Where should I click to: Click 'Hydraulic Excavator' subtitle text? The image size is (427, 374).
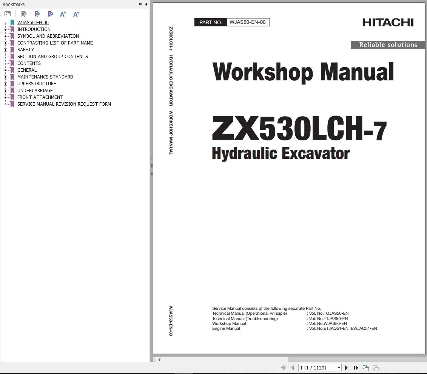(281, 154)
